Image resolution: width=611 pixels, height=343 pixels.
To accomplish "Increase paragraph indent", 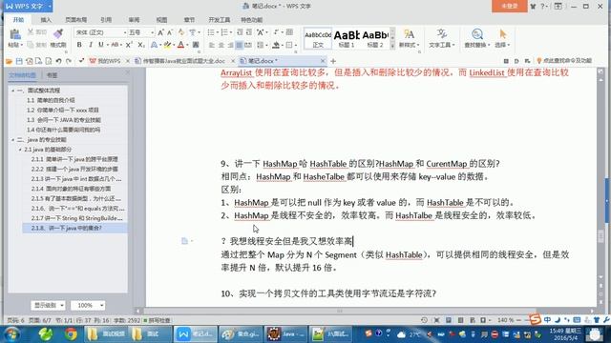I will click(x=248, y=32).
